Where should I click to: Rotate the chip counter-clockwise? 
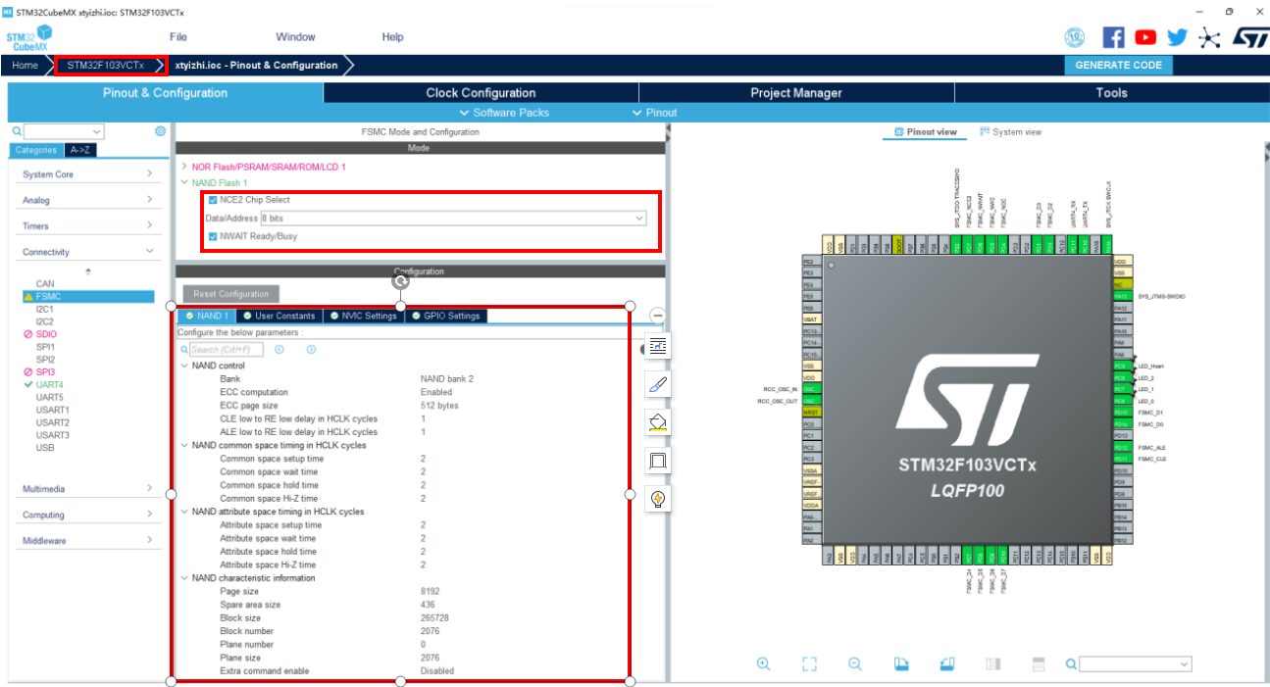pyautogui.click(x=946, y=663)
